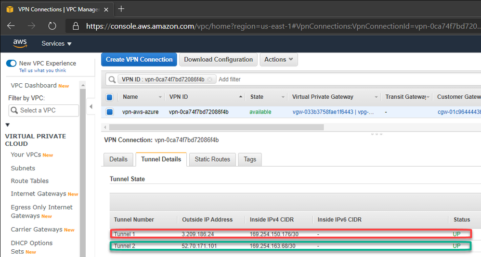Click the Add filter field

pyautogui.click(x=230, y=79)
